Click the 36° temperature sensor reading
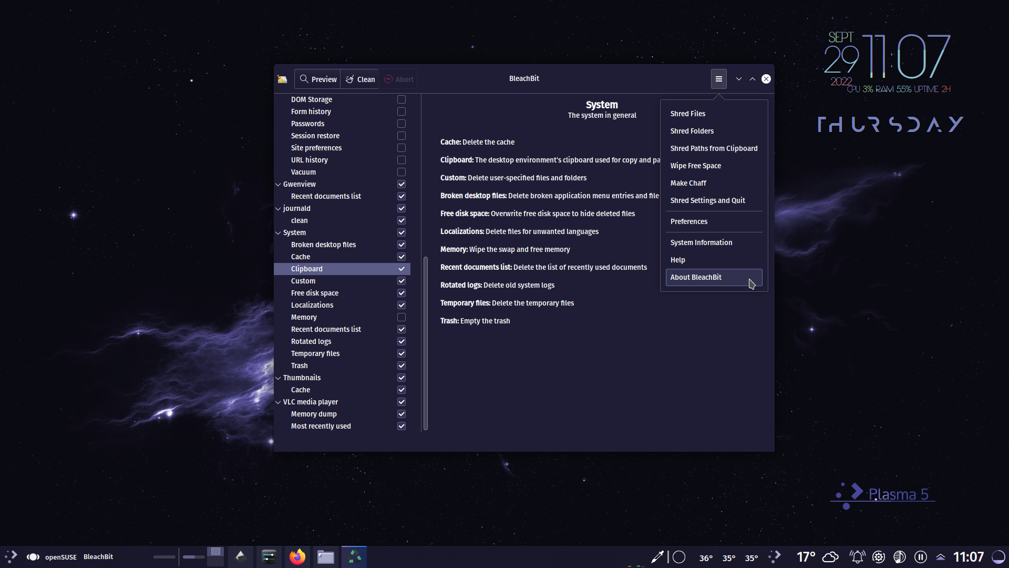This screenshot has height=568, width=1009. click(706, 558)
